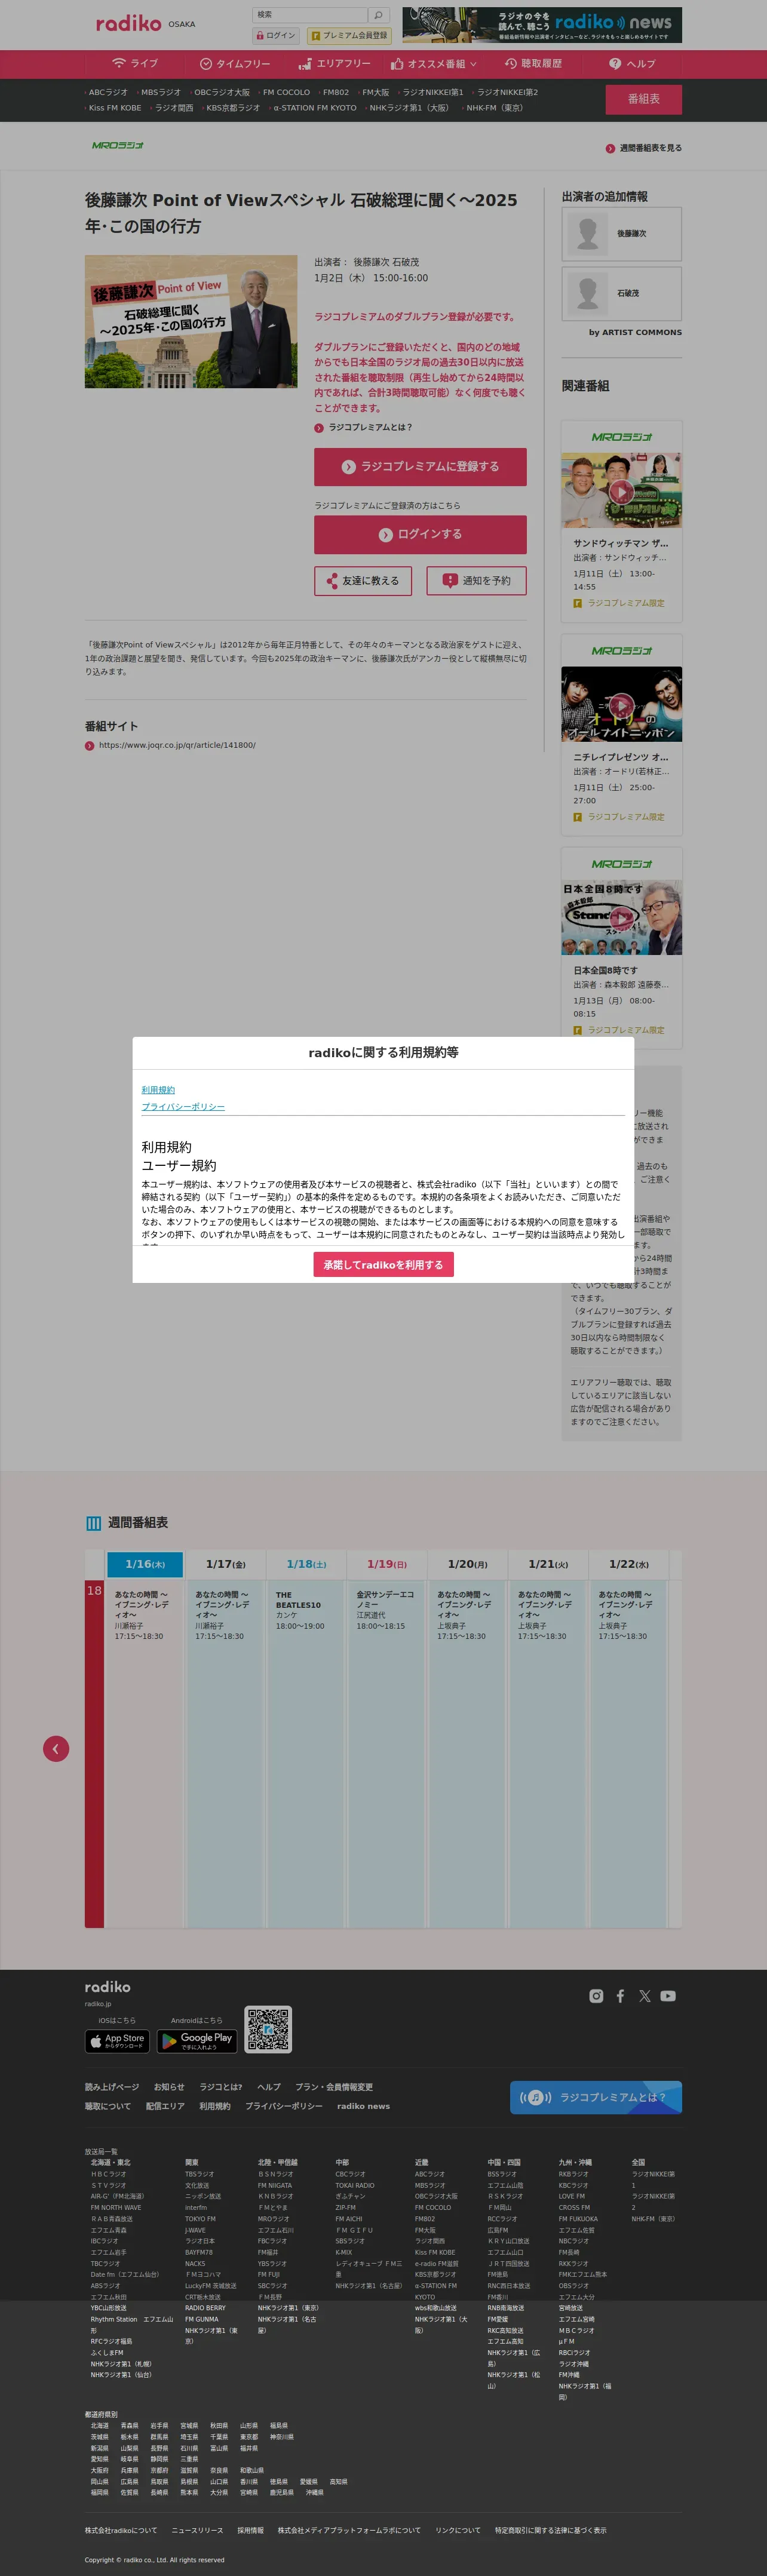
Task: Click the 利用規約 link in dialog
Action: 158,1090
